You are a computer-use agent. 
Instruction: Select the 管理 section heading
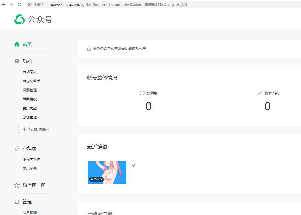click(27, 202)
